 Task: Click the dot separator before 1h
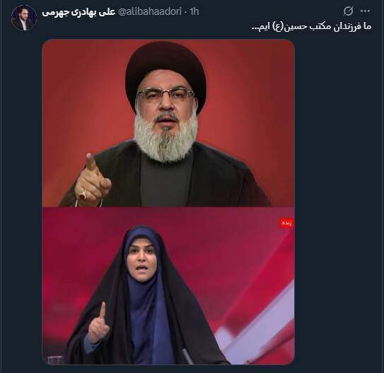pos(186,12)
